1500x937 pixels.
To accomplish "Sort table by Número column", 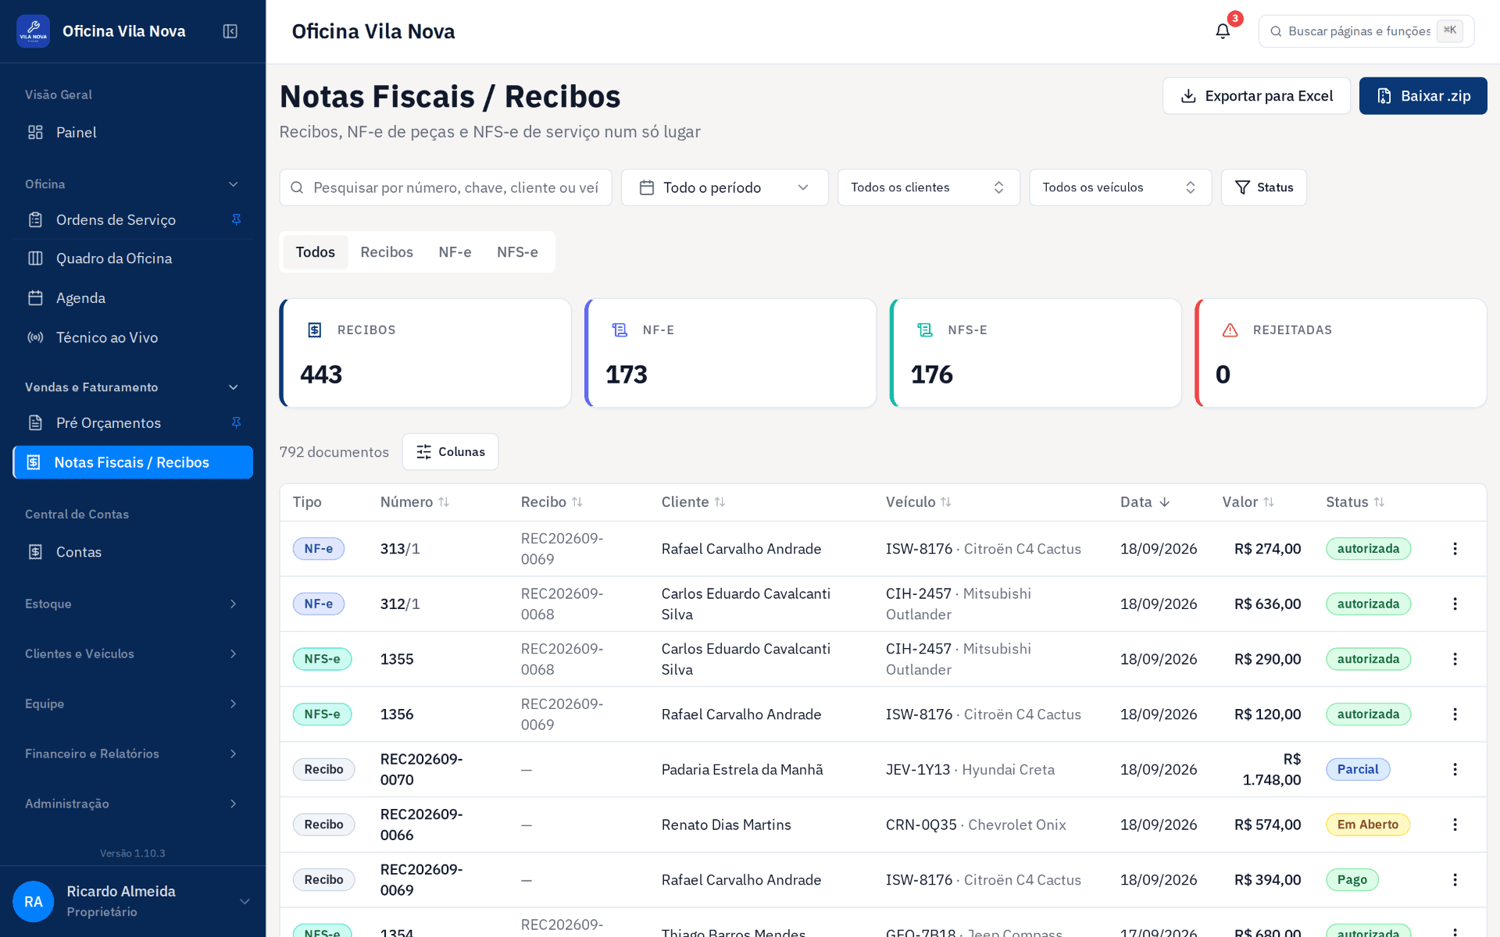I will [x=415, y=502].
